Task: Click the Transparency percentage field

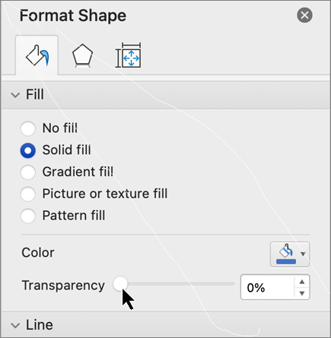Action: click(x=267, y=287)
